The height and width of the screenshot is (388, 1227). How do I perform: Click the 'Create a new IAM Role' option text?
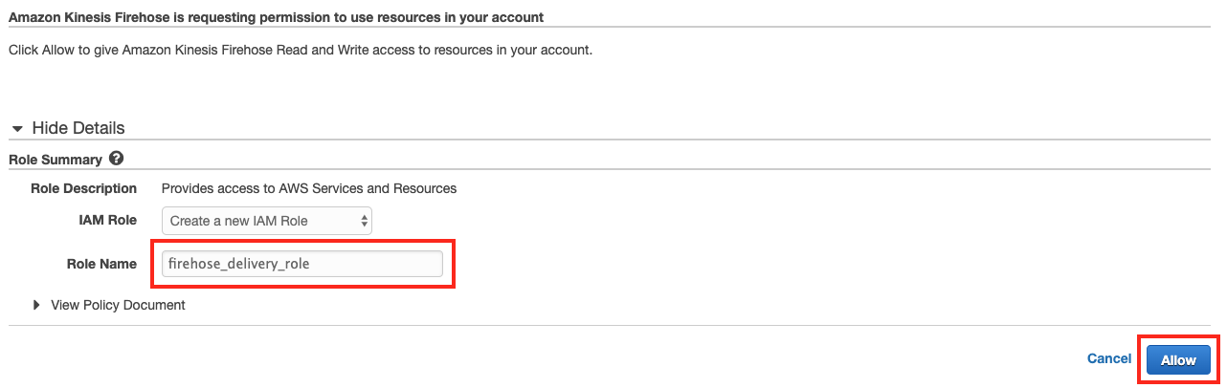tap(239, 221)
